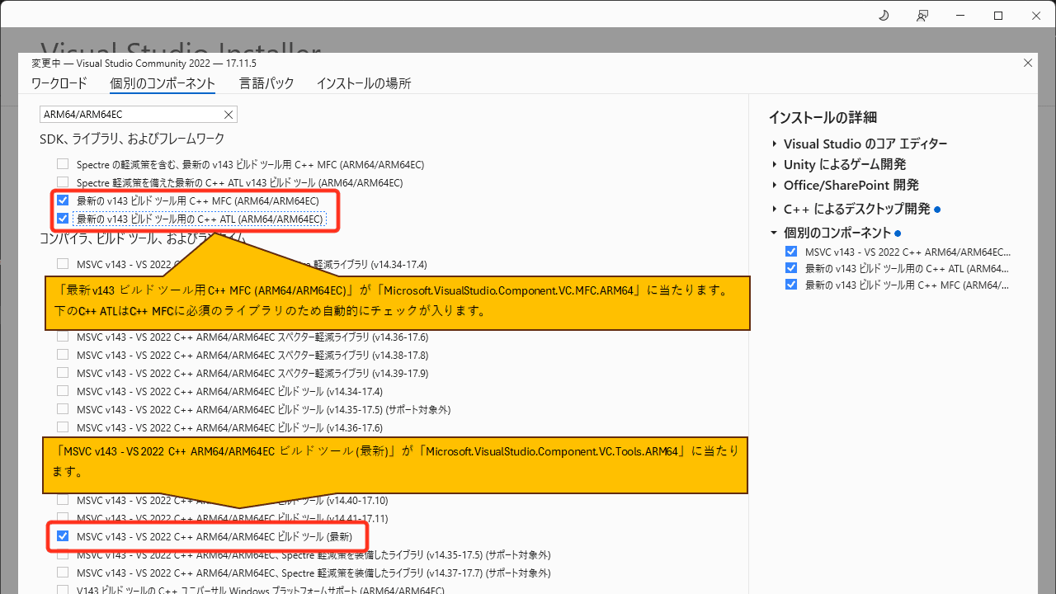Screen dimensions: 1056x594
Task: Uncheck MSVC v143 - VS 2022 C++ ARM64/ARM64EC ビルド ツール (最新)
Action: click(x=63, y=536)
